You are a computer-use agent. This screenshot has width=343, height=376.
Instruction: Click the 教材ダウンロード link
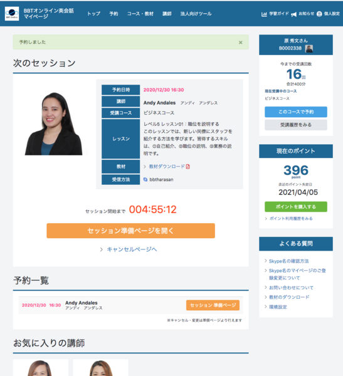tap(167, 167)
